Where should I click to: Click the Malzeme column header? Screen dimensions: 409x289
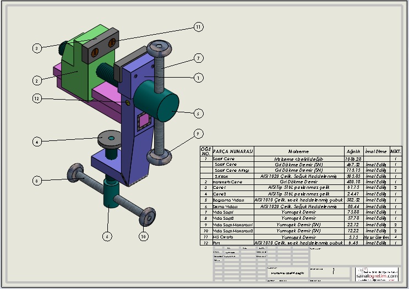298,151
